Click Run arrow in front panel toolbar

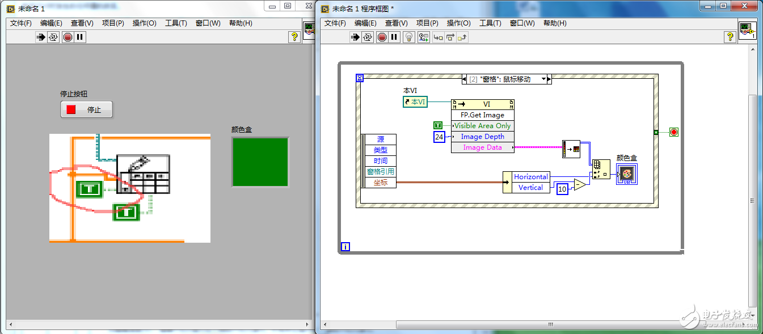41,37
